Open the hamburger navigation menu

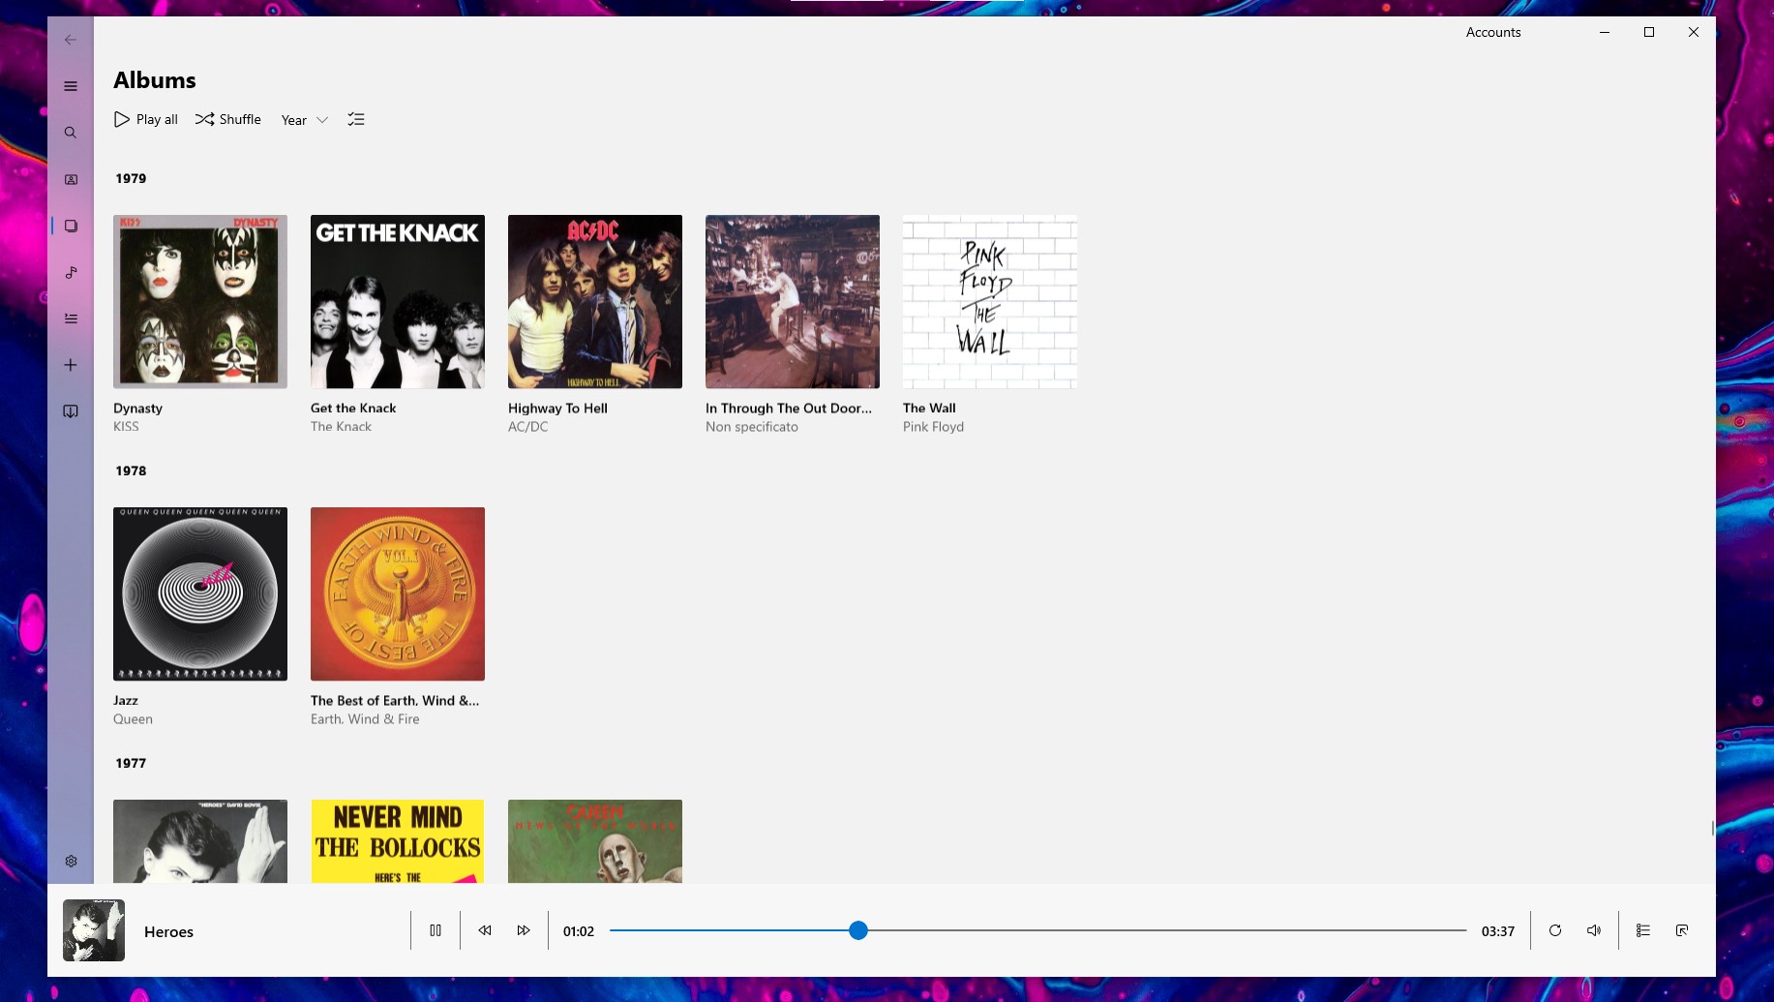click(71, 86)
